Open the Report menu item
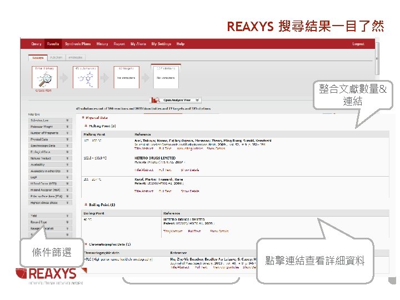This screenshot has width=400, height=300. click(x=119, y=44)
